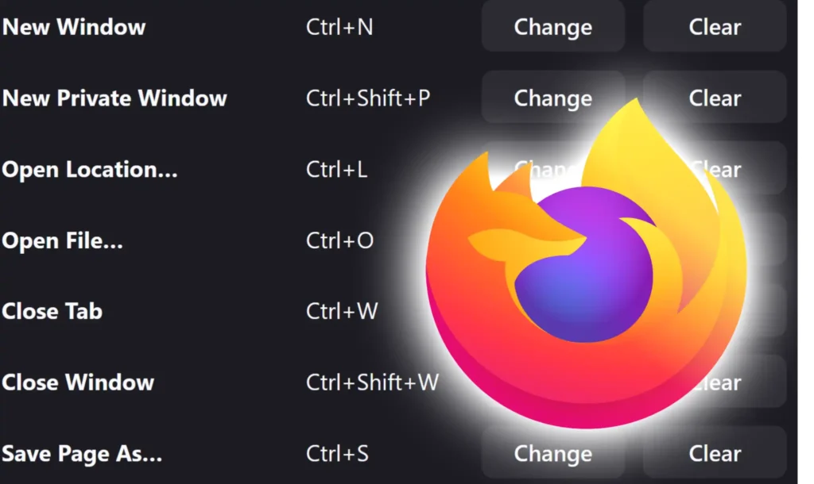The image size is (814, 484).
Task: Change the New Window shortcut
Action: click(553, 26)
